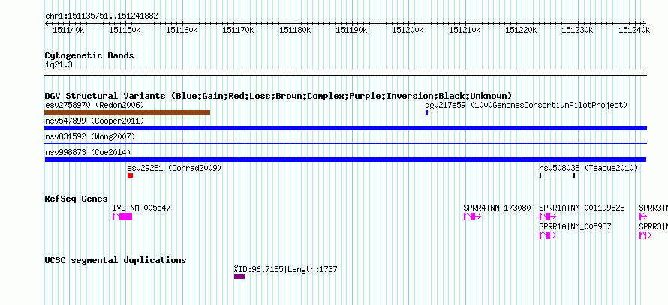Select the %ID:96.7185|Length:1737 label
The height and width of the screenshot is (305, 668).
pos(285,269)
